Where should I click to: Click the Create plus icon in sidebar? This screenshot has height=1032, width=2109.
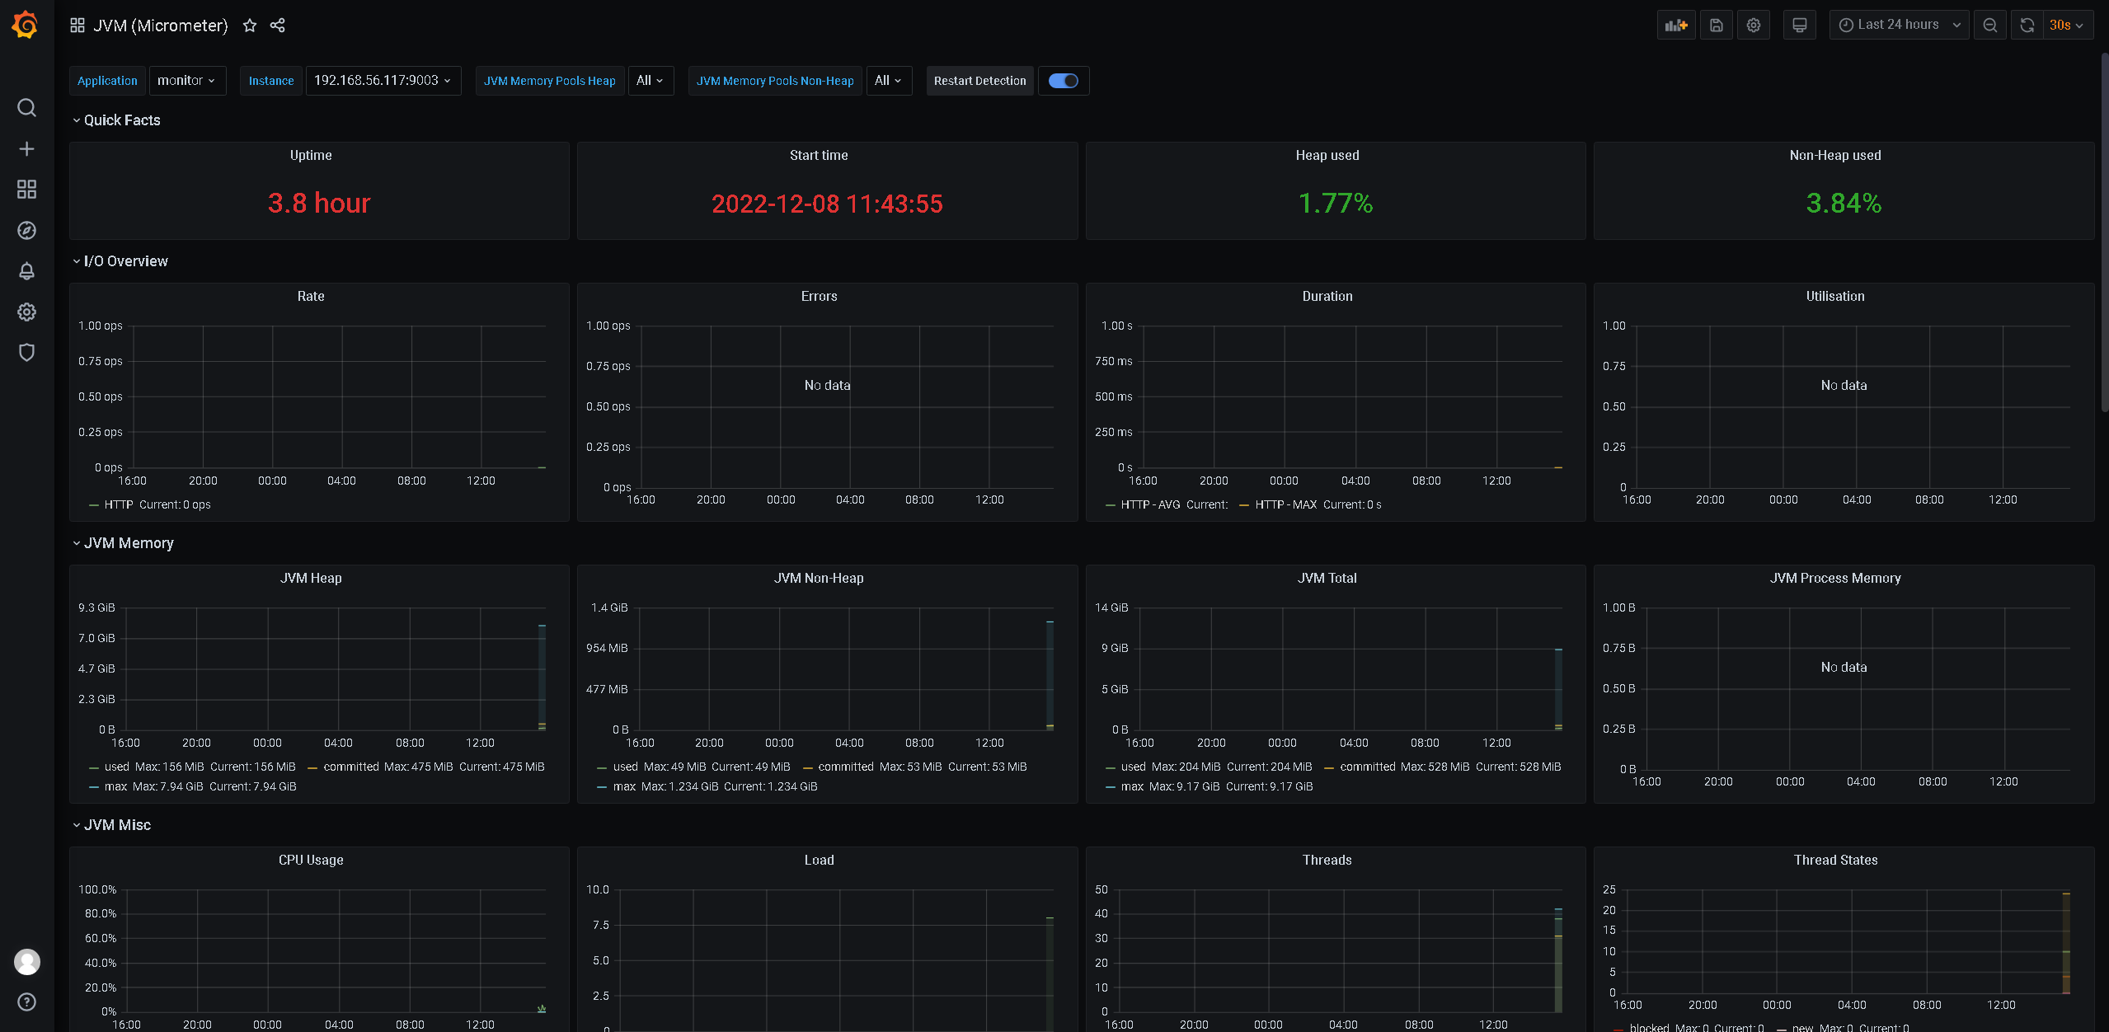26,149
